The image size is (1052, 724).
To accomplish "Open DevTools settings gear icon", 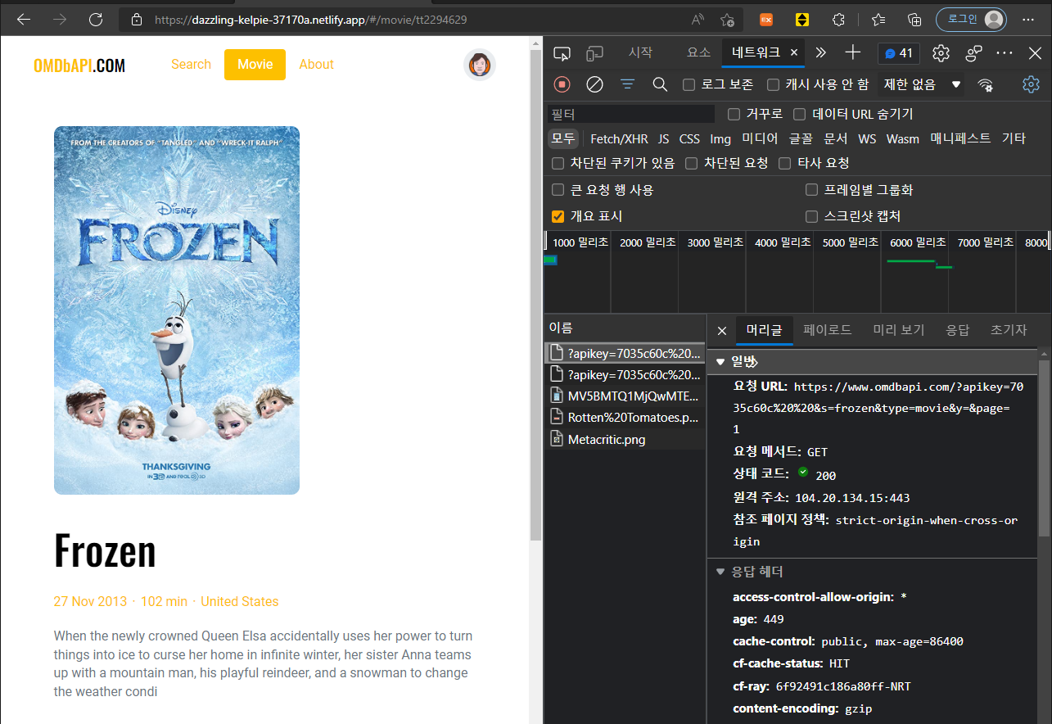I will tap(941, 53).
